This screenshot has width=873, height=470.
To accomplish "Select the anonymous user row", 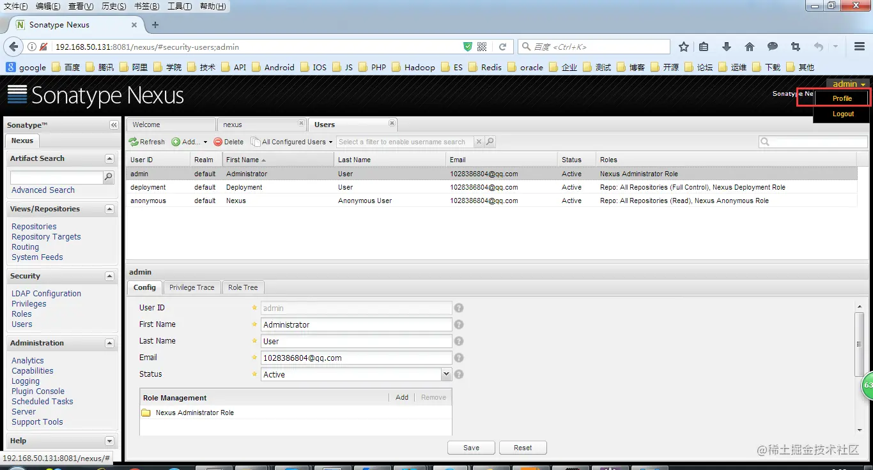I will [x=491, y=201].
